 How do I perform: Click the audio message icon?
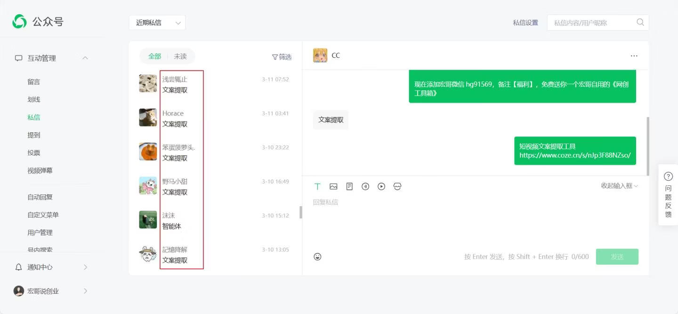click(365, 186)
